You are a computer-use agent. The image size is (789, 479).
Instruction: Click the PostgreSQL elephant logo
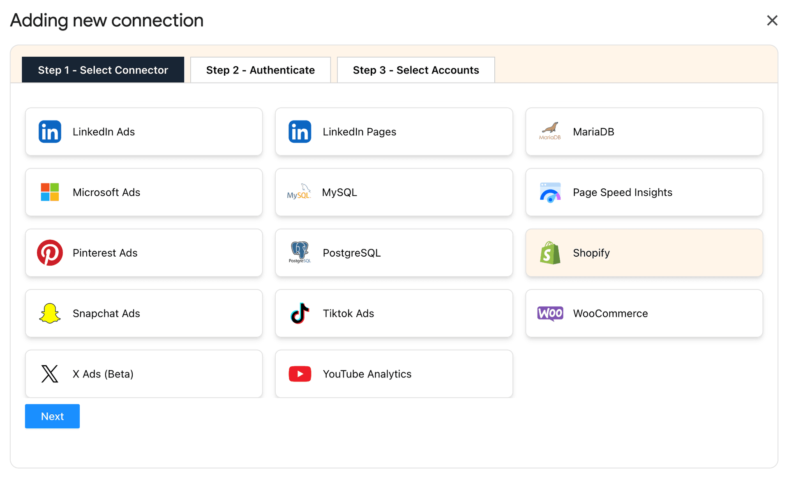pos(300,251)
